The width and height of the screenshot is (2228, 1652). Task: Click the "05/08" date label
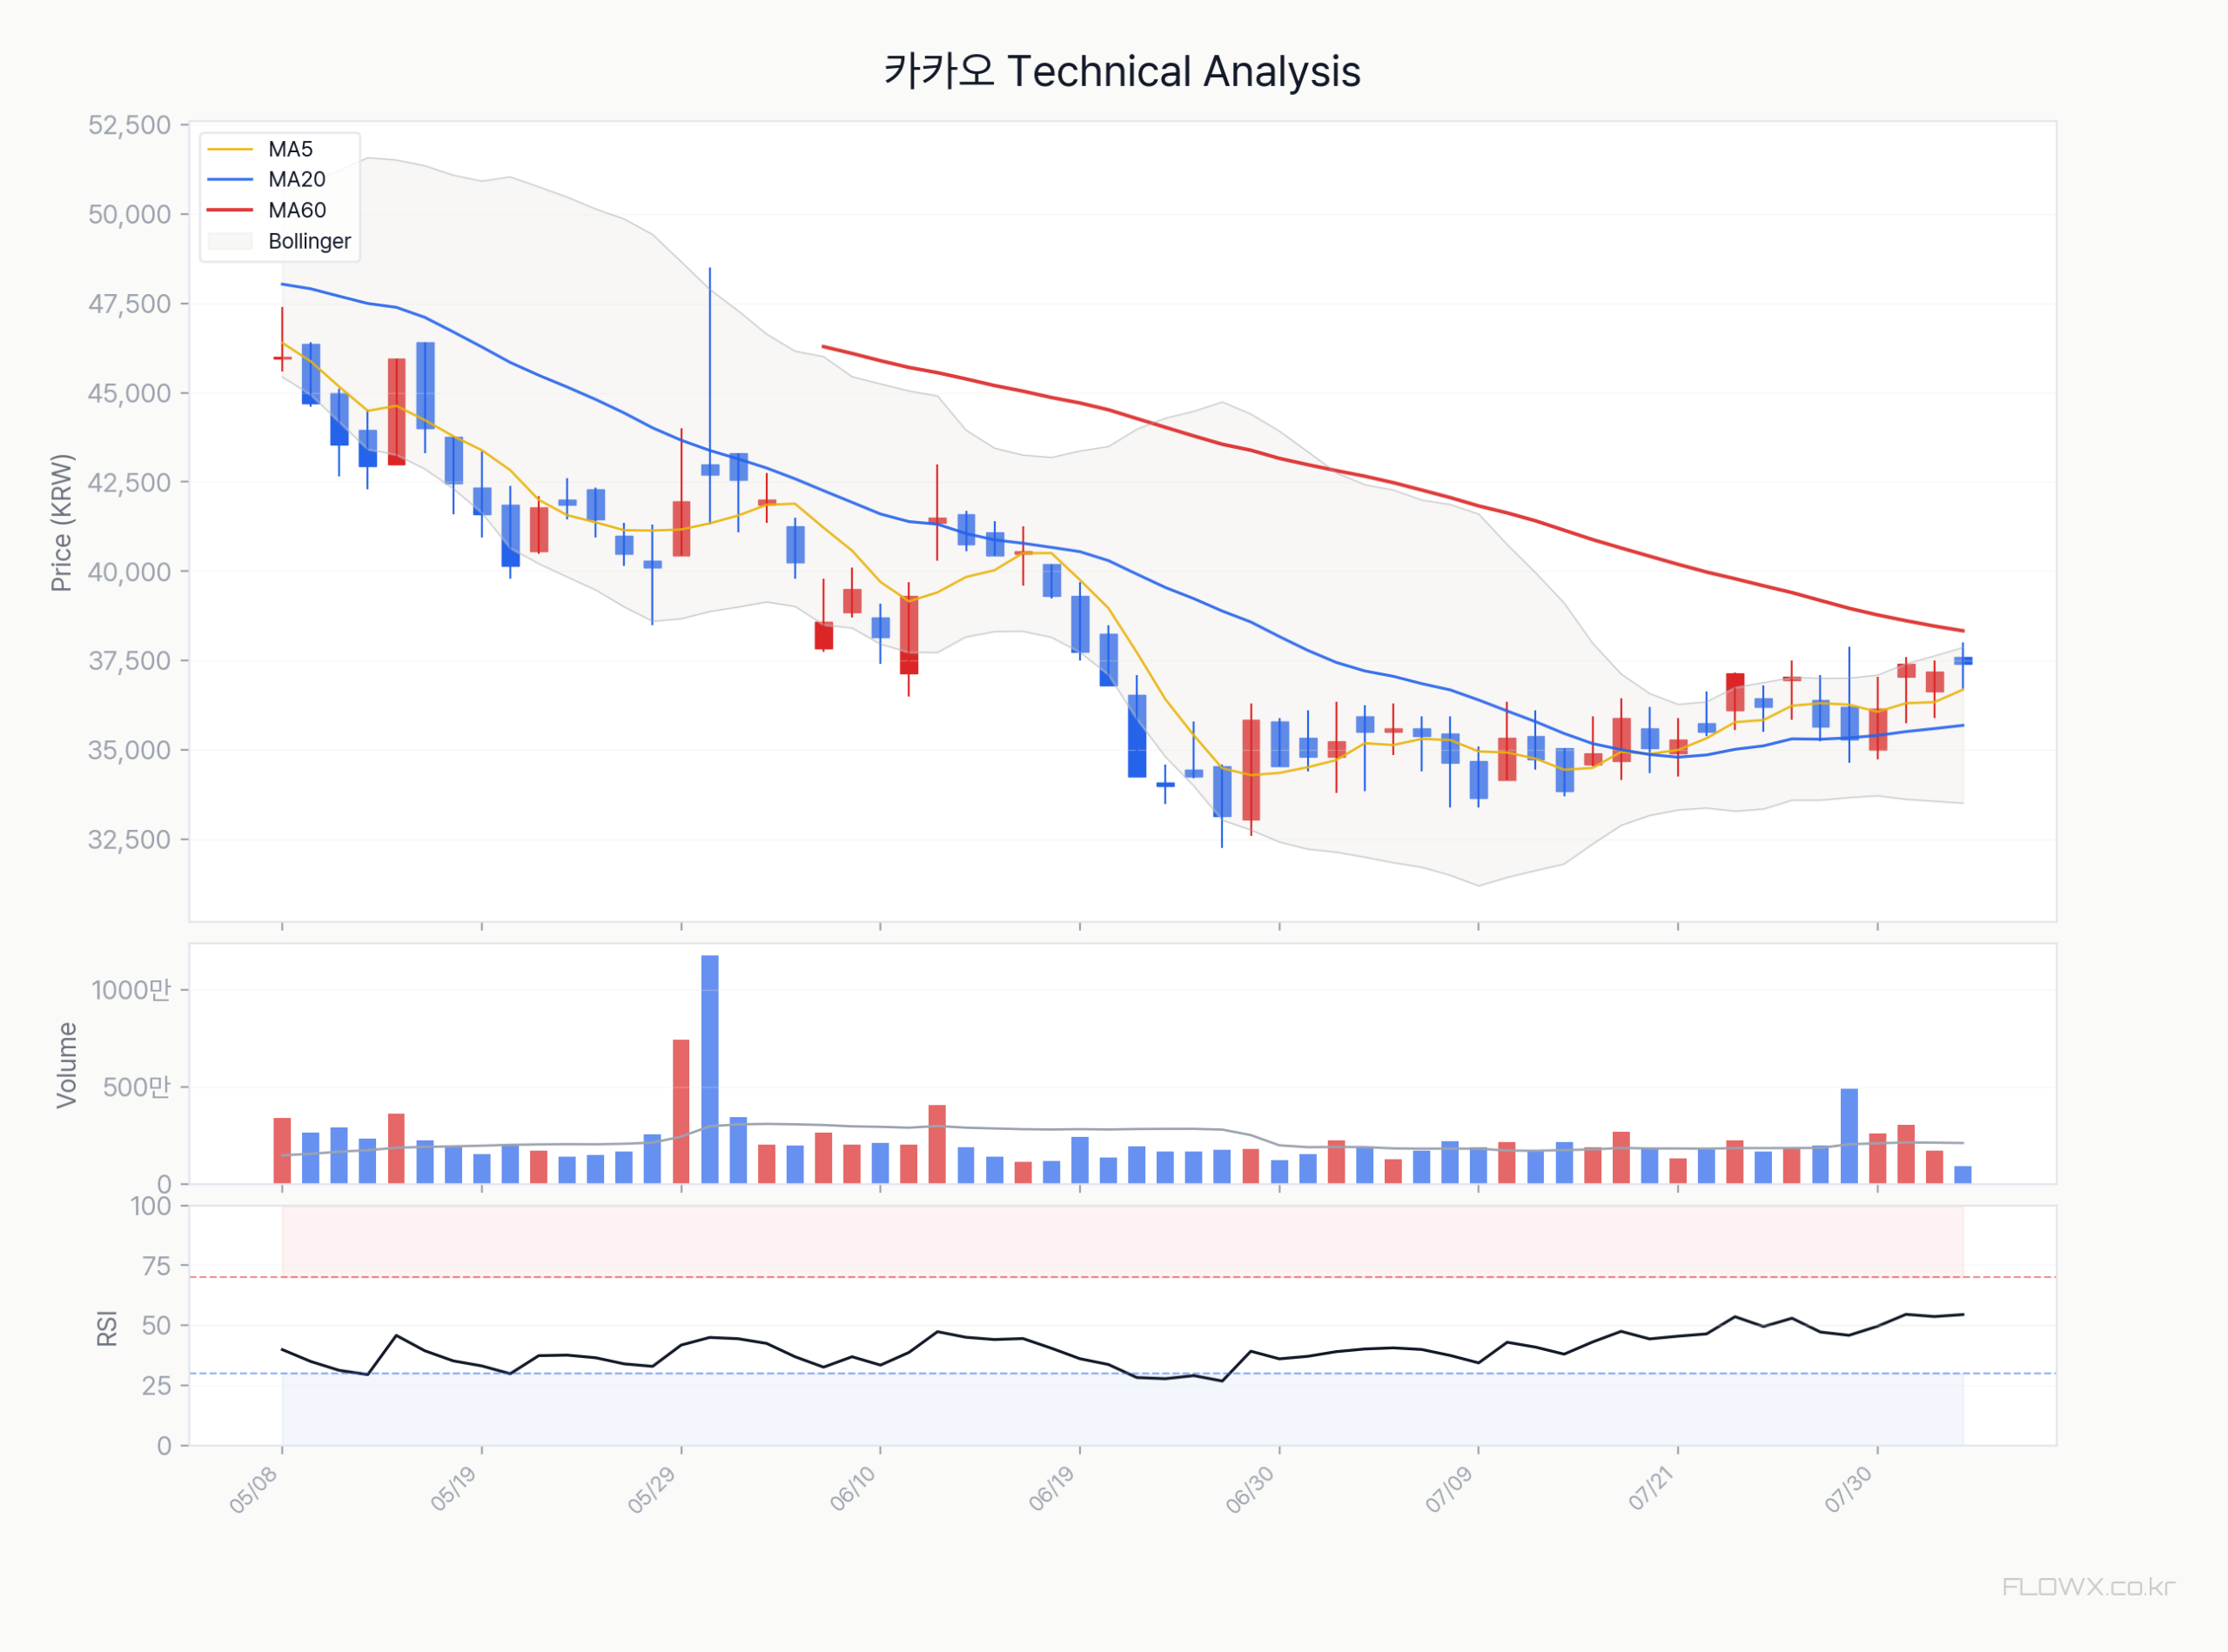[253, 1492]
